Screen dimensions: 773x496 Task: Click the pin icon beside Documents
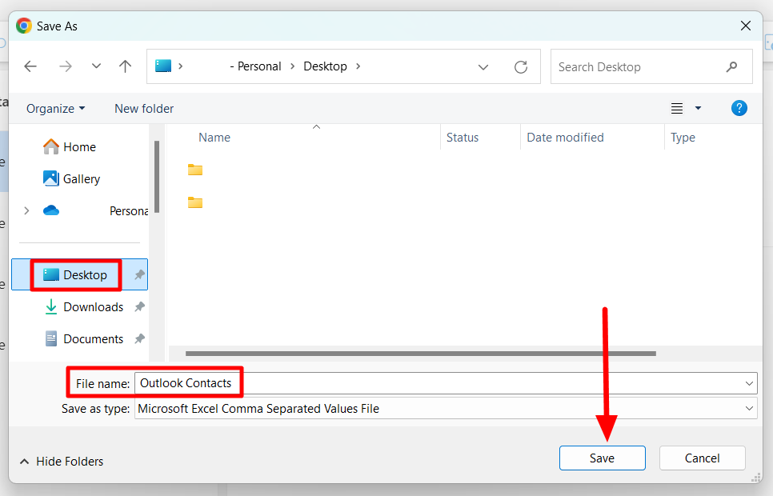[139, 338]
